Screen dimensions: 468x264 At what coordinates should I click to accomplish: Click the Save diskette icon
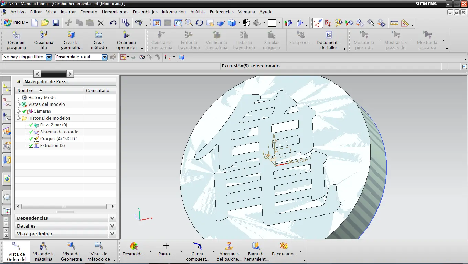[x=56, y=23]
